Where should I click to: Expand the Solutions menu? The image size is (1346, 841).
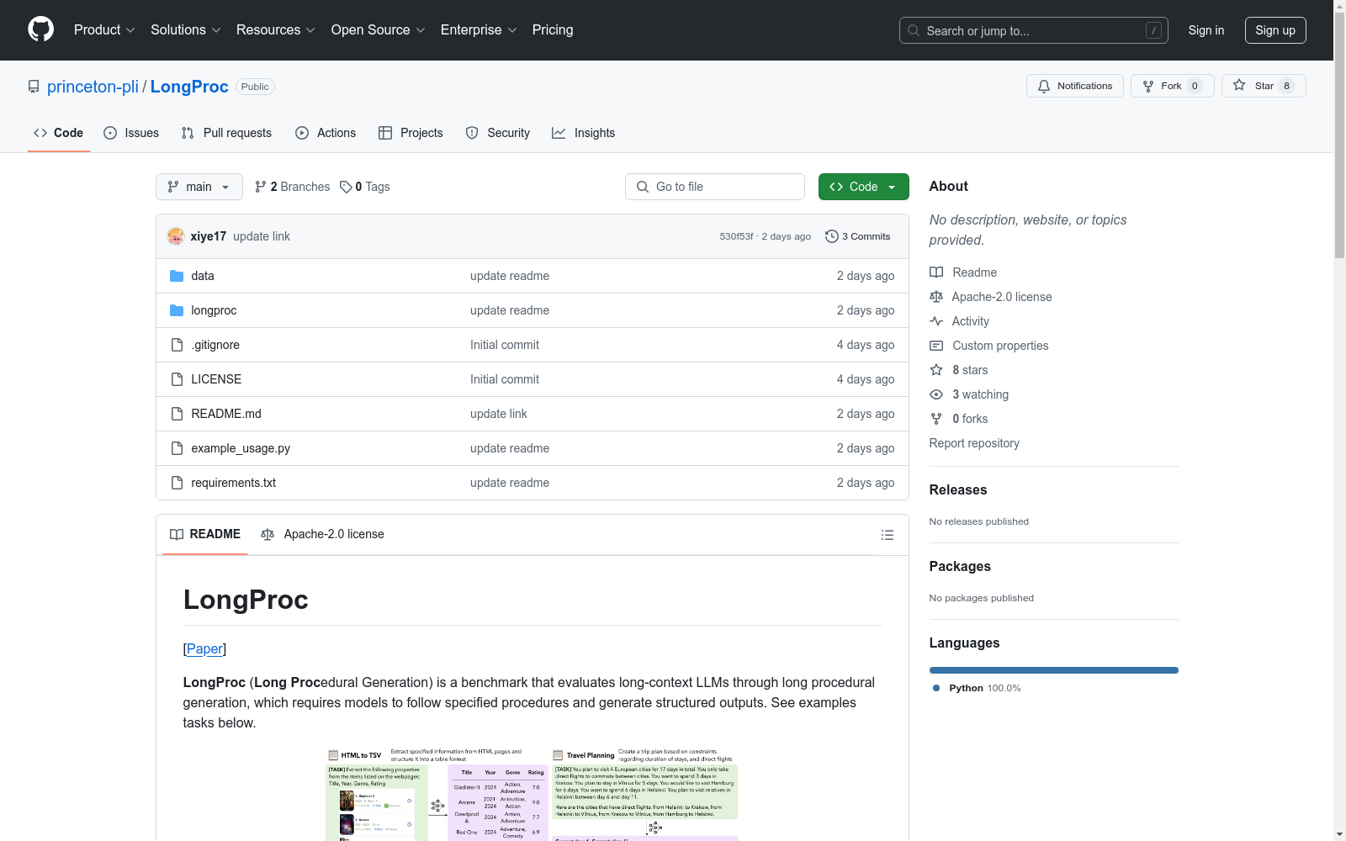[186, 30]
